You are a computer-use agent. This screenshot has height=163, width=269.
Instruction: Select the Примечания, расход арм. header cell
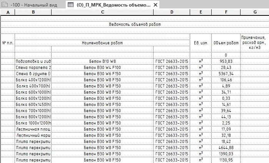(254, 43)
